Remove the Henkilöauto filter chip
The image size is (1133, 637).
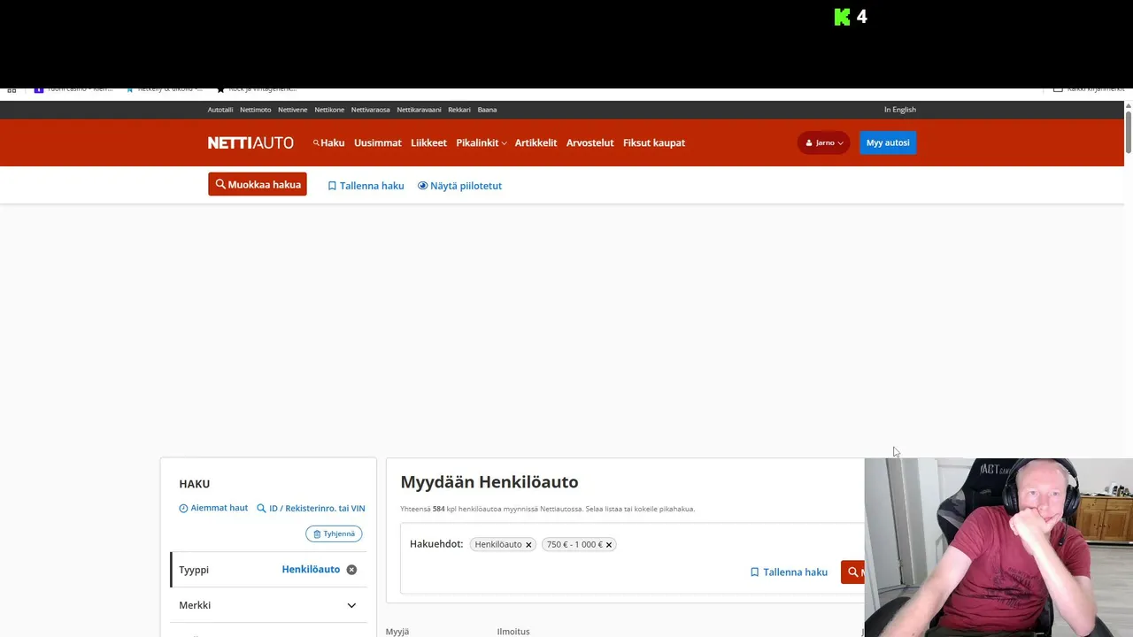pyautogui.click(x=528, y=544)
